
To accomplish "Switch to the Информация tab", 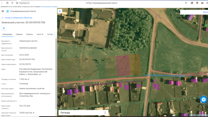I will coord(7,34).
